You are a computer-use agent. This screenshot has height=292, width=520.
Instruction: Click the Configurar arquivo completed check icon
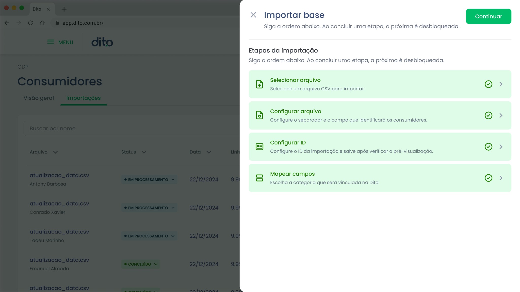(489, 115)
